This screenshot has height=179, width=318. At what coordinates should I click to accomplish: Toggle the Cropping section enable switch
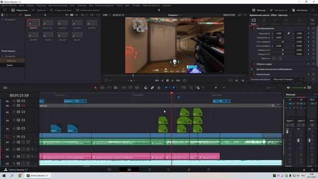[x=253, y=64]
